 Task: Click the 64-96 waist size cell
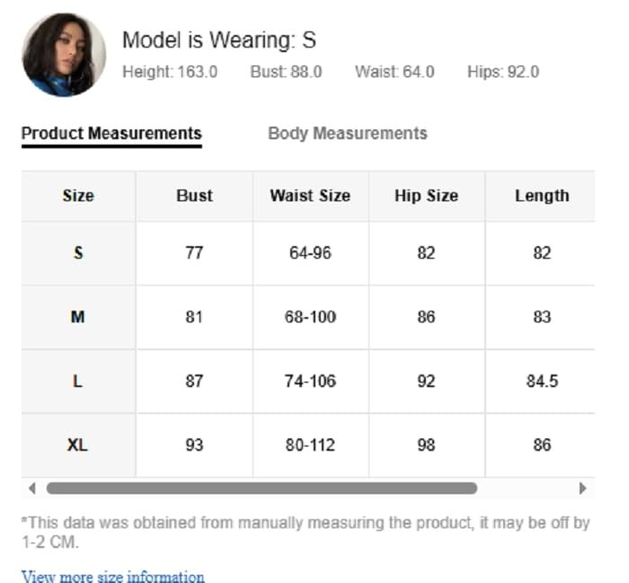tap(310, 253)
